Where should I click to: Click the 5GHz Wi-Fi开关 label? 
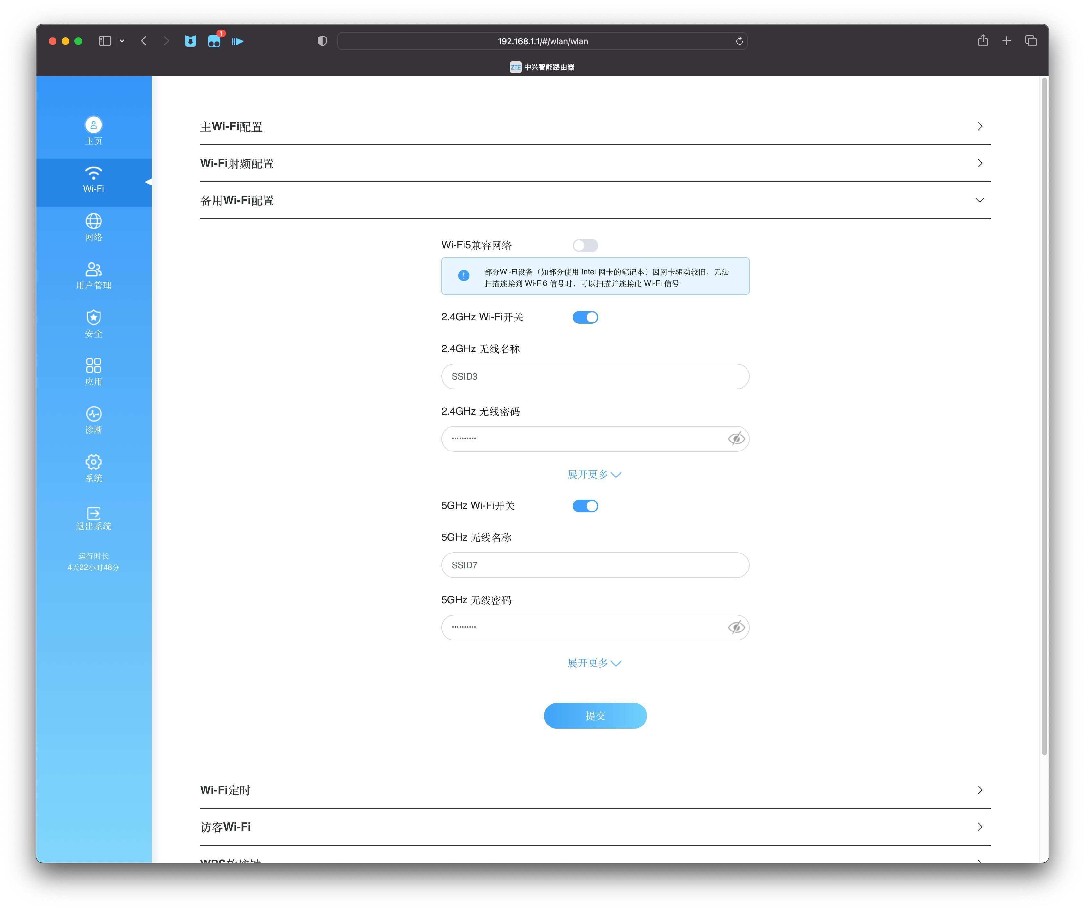tap(478, 505)
